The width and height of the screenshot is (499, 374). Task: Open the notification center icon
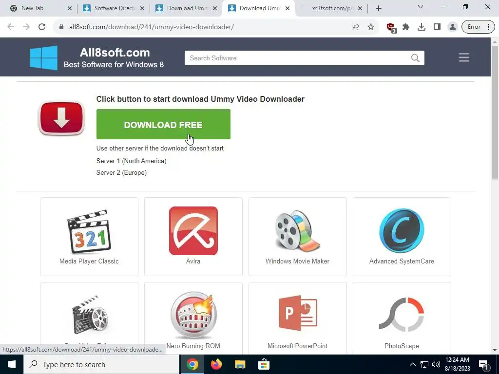point(484,365)
